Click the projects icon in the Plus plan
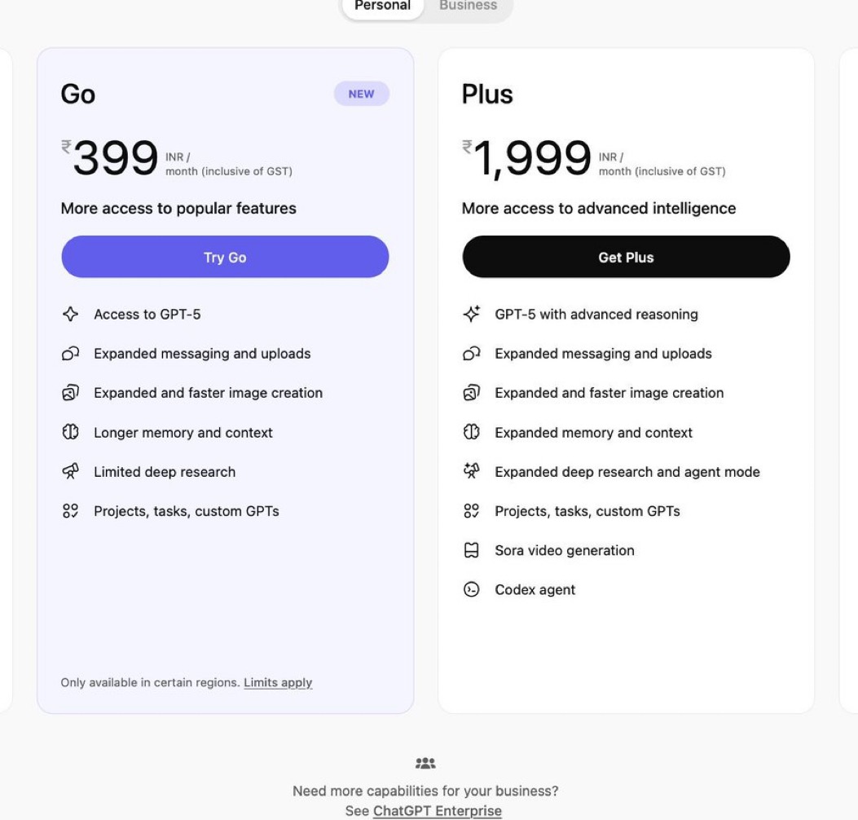This screenshot has width=858, height=820. pos(471,511)
